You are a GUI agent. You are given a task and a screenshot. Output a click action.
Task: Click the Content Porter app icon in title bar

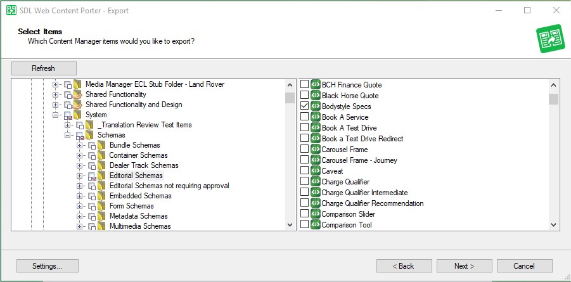click(11, 11)
